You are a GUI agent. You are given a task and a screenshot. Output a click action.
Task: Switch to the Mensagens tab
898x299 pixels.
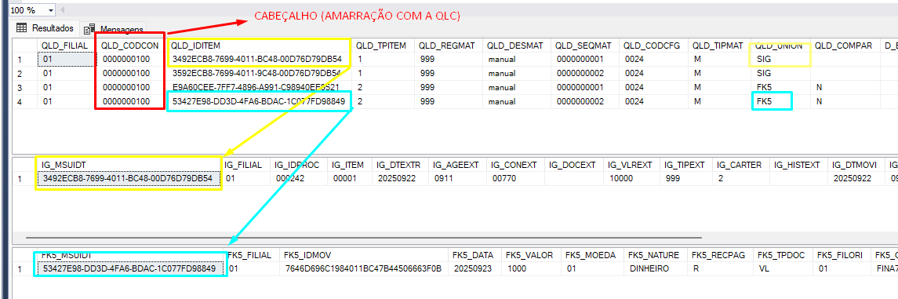[x=115, y=29]
